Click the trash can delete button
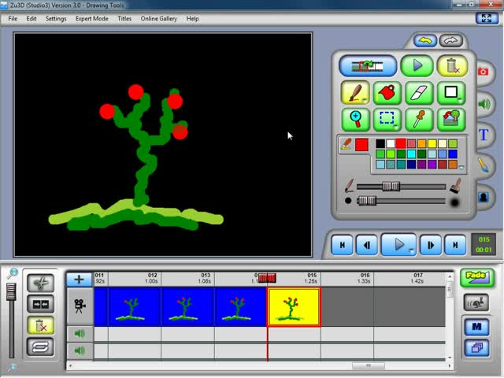 (x=451, y=65)
